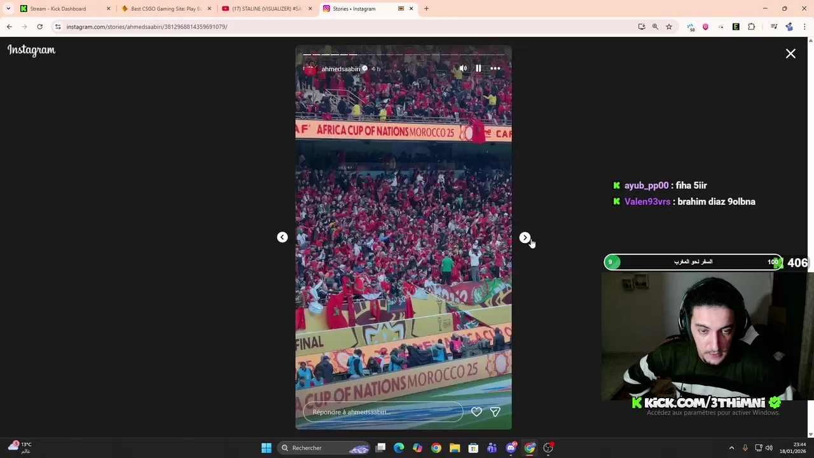The height and width of the screenshot is (458, 814).
Task: Open ahmedsaabiri profile username link
Action: pos(340,69)
